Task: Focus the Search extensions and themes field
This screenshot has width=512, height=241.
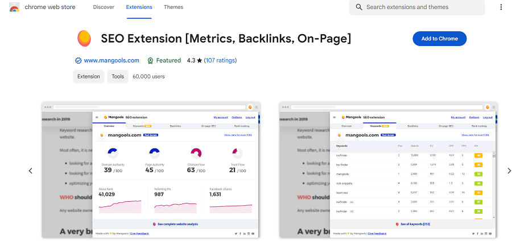Action: pyautogui.click(x=416, y=7)
